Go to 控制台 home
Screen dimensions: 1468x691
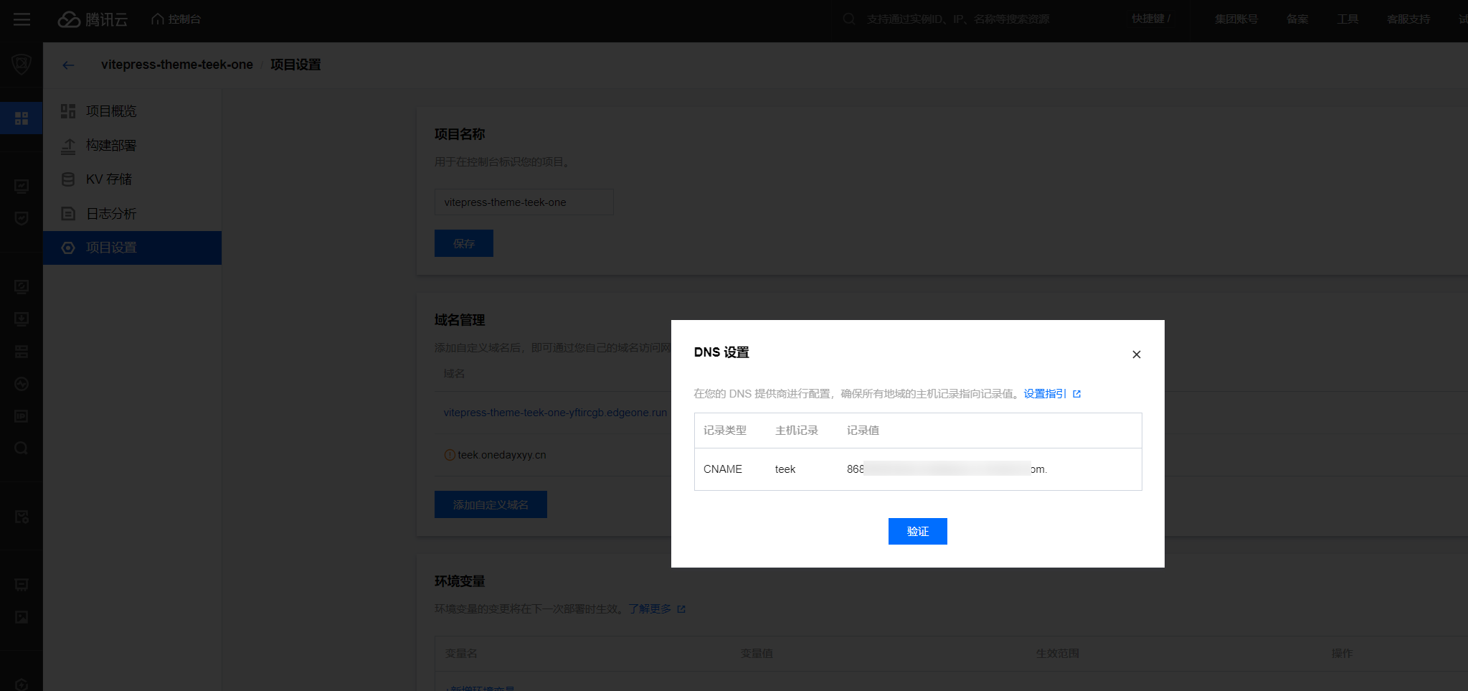[x=176, y=19]
